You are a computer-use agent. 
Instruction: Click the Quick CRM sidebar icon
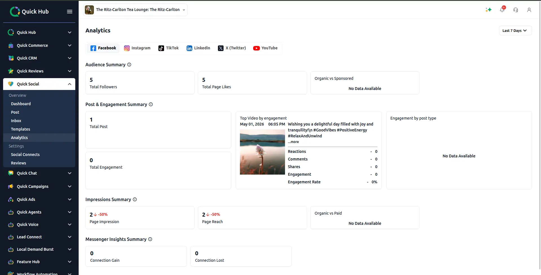[x=11, y=58]
